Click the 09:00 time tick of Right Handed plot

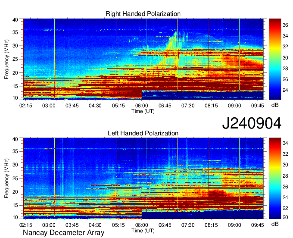tap(234, 106)
